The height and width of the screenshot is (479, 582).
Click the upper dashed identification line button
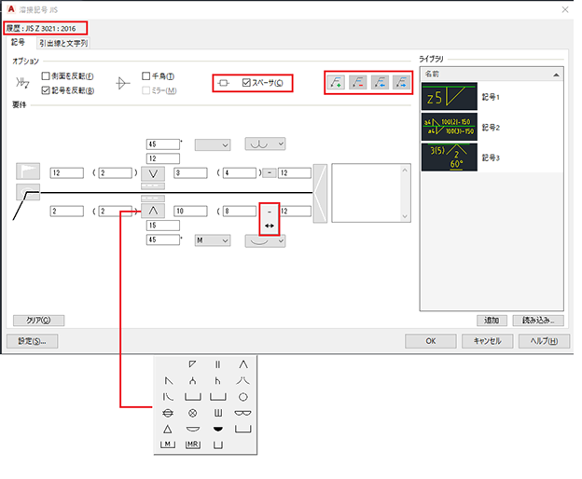click(153, 185)
